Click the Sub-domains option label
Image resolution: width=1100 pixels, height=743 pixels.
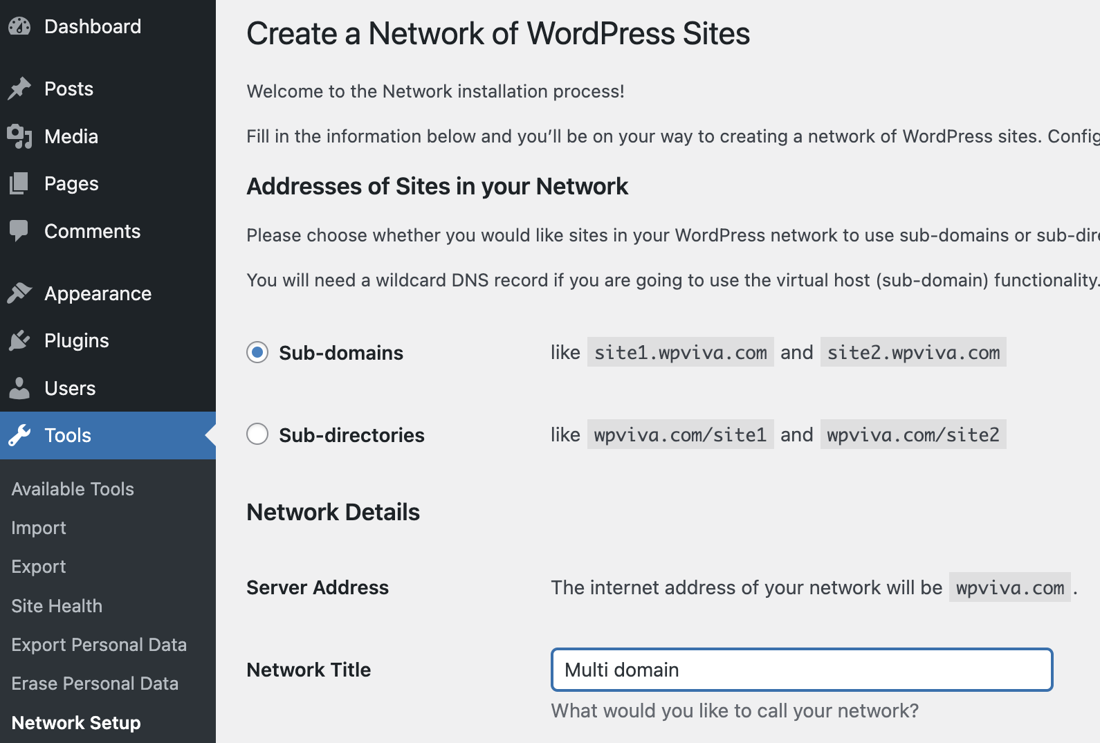341,353
